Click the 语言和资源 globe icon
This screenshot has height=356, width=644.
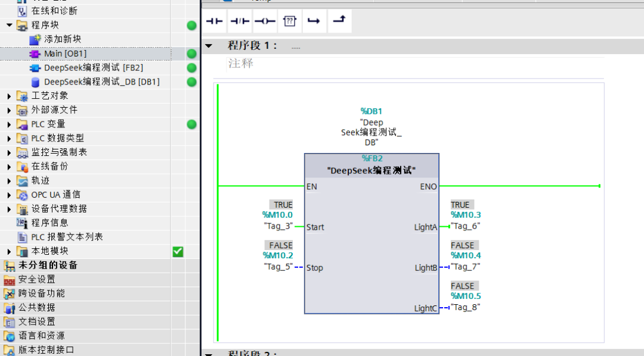pos(9,336)
